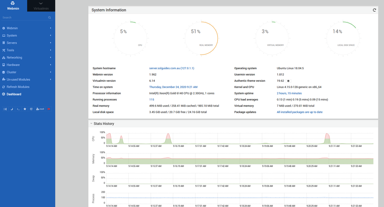Expand the Networking menu
The image size is (384, 207).
coord(14,58)
